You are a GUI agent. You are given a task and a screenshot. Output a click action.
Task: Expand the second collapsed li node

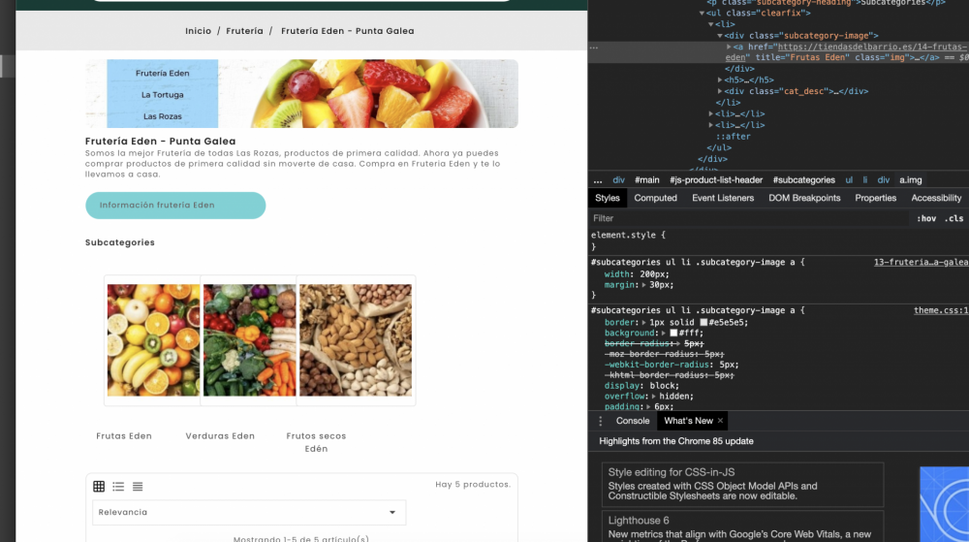[x=710, y=114]
